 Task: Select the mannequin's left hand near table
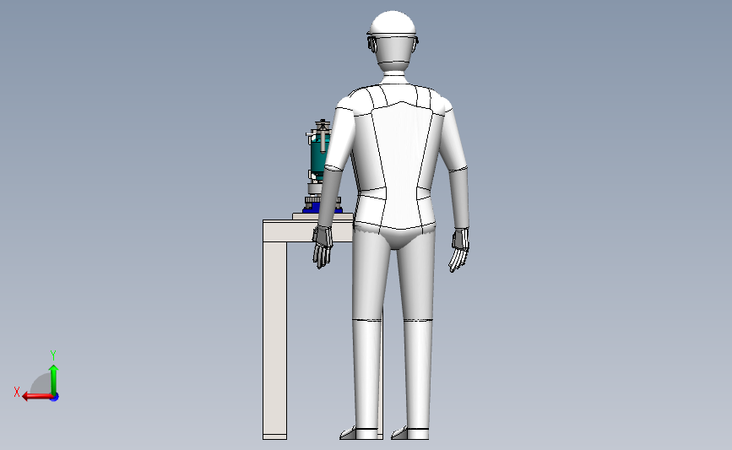323,247
